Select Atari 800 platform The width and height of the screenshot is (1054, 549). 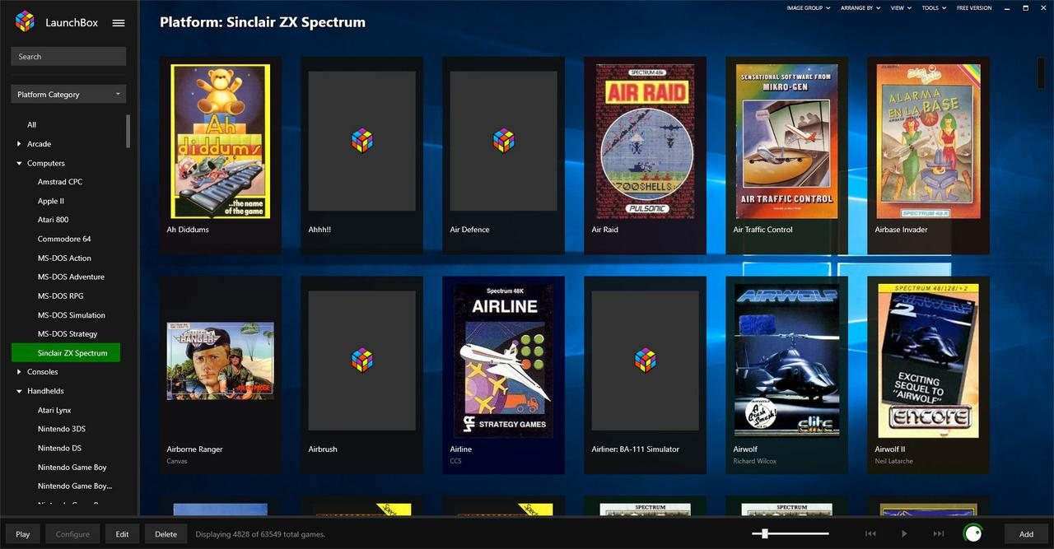(x=54, y=220)
